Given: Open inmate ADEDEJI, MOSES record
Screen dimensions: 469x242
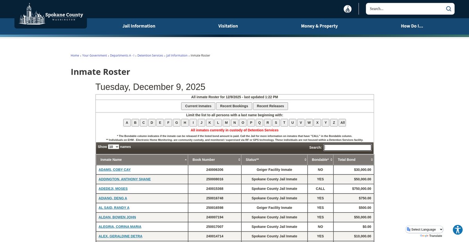Looking at the screenshot, I should pos(113,189).
